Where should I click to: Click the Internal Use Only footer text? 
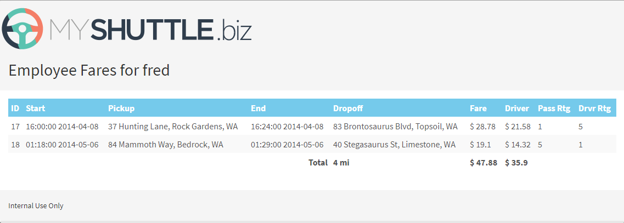click(36, 205)
